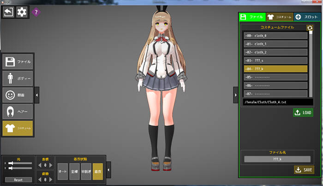
Task: Set clothing state to 全裸
Action: tap(74, 171)
